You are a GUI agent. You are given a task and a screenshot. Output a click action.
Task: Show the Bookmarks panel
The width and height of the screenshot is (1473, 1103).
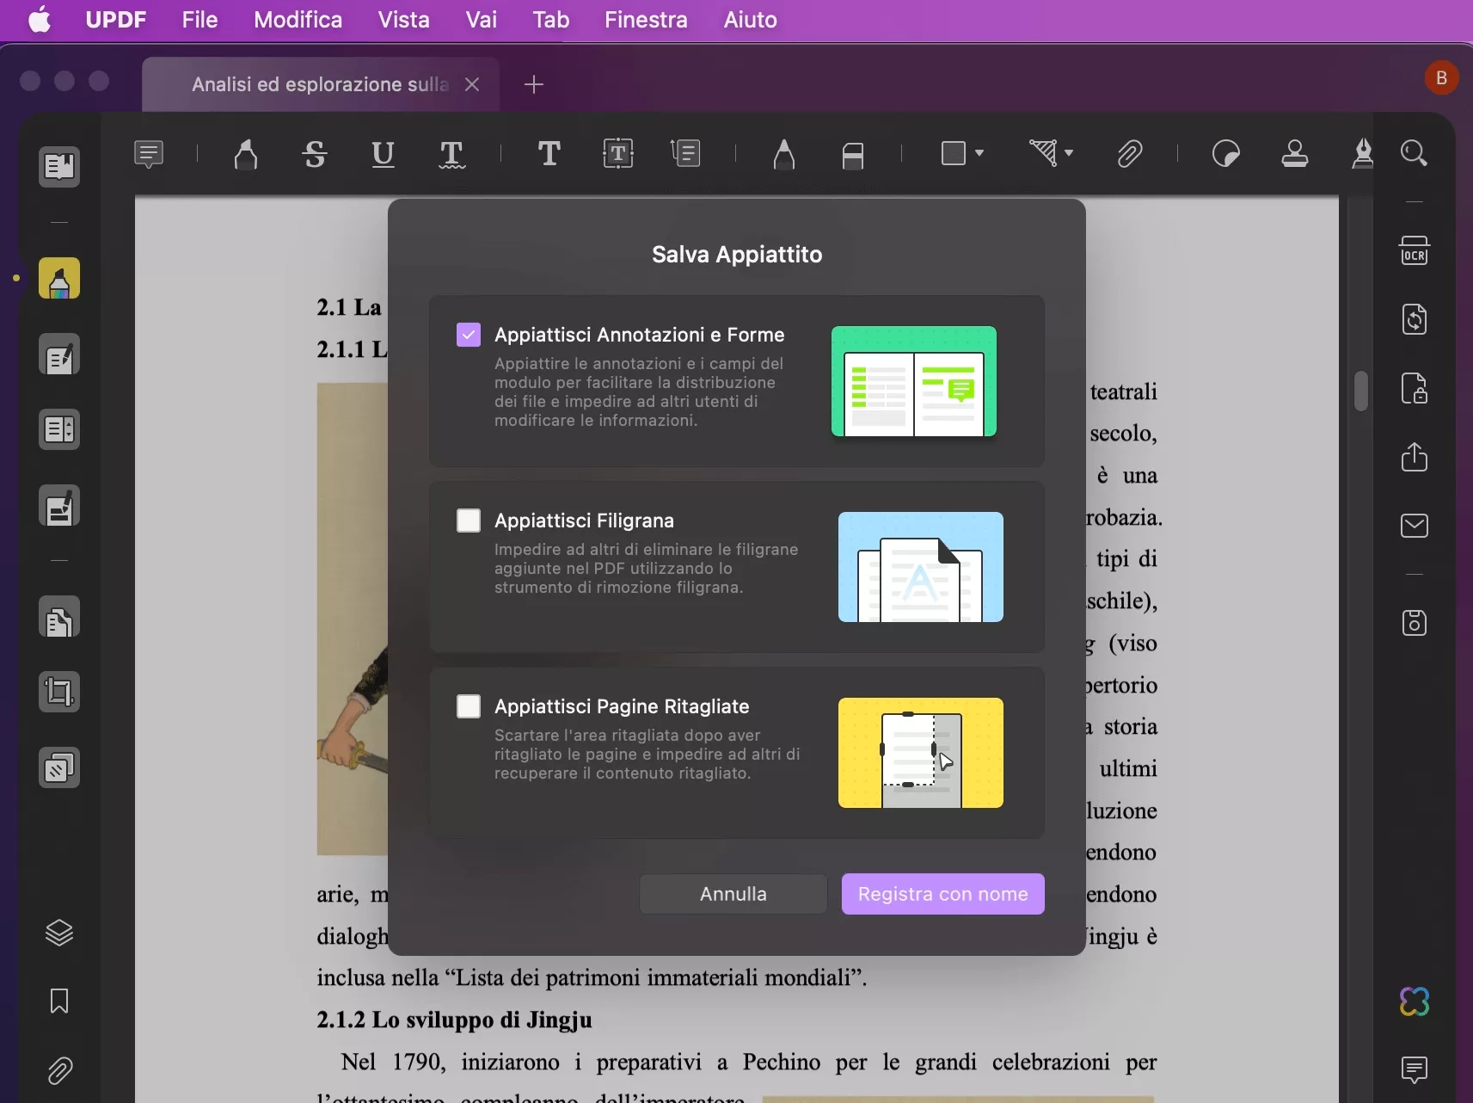(59, 1001)
